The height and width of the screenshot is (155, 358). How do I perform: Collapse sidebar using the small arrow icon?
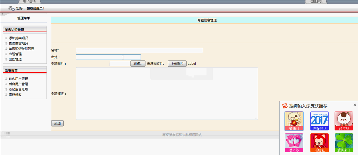[2, 14]
